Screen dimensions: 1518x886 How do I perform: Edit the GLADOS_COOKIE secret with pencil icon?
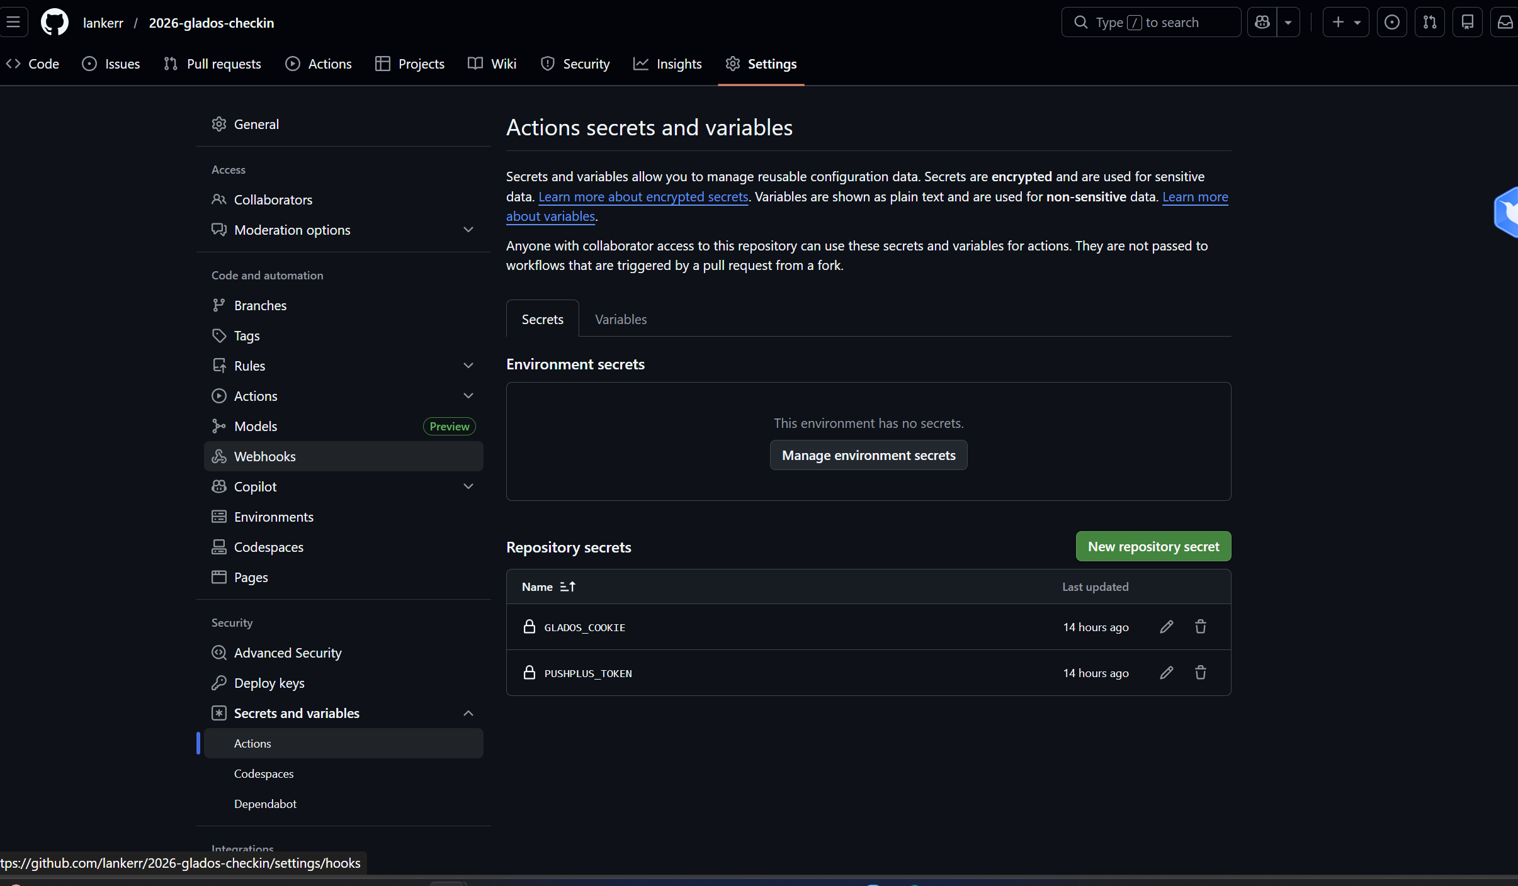coord(1167,627)
